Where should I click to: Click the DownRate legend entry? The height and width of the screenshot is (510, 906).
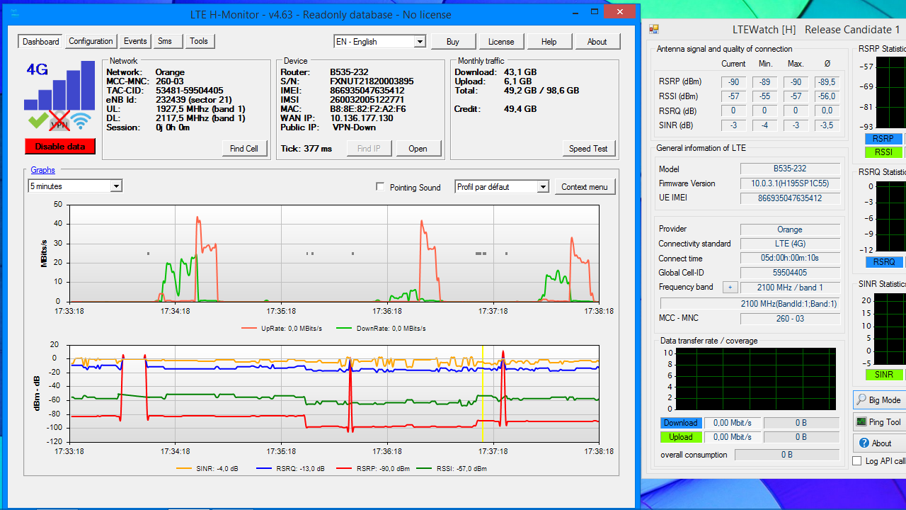(381, 328)
